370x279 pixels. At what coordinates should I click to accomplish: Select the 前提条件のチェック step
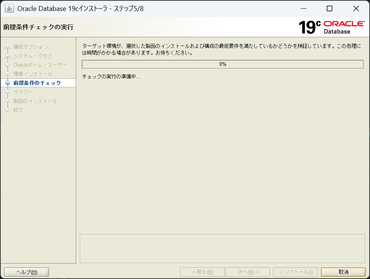pos(37,83)
